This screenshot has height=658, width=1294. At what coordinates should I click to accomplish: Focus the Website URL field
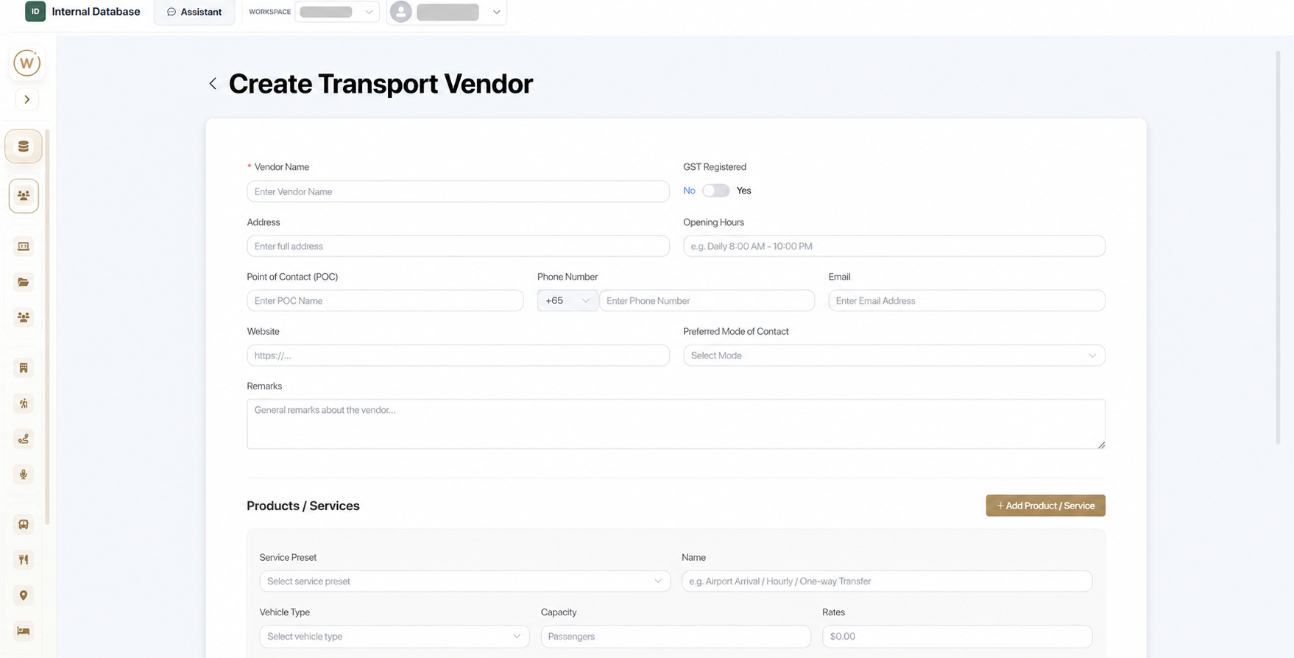point(459,355)
